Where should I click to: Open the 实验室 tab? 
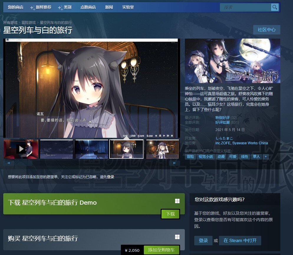tap(128, 7)
